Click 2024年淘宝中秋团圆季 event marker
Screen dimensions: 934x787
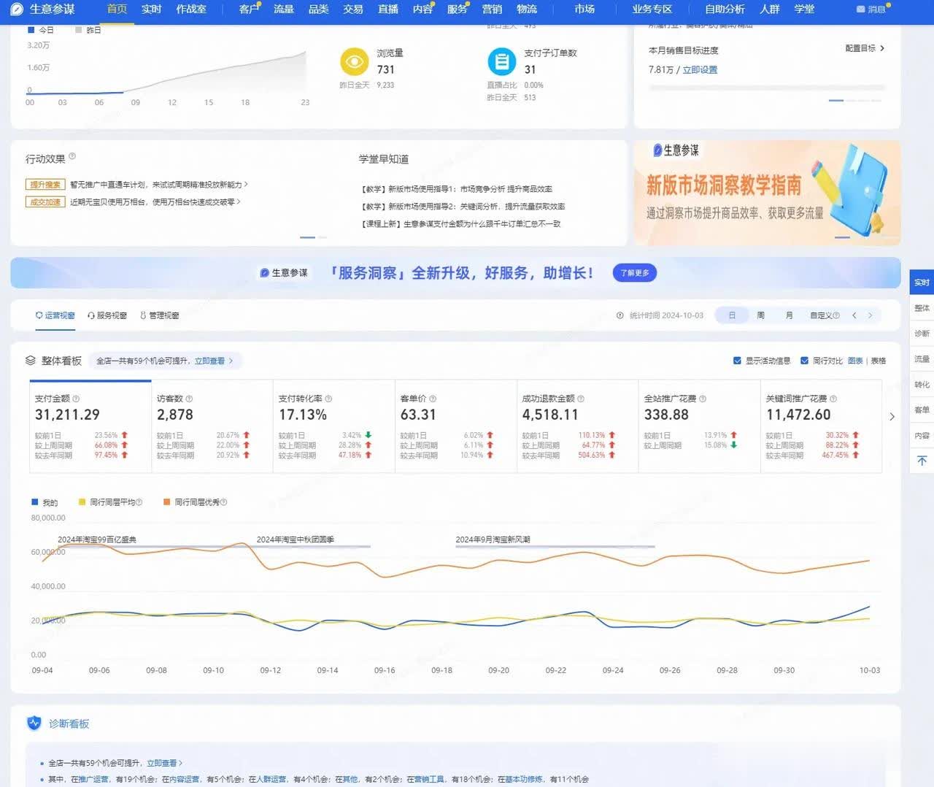pos(296,540)
